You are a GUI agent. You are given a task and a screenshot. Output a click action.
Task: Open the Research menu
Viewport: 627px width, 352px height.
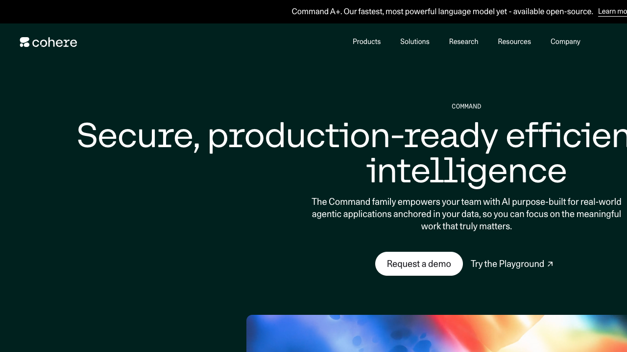pos(463,42)
